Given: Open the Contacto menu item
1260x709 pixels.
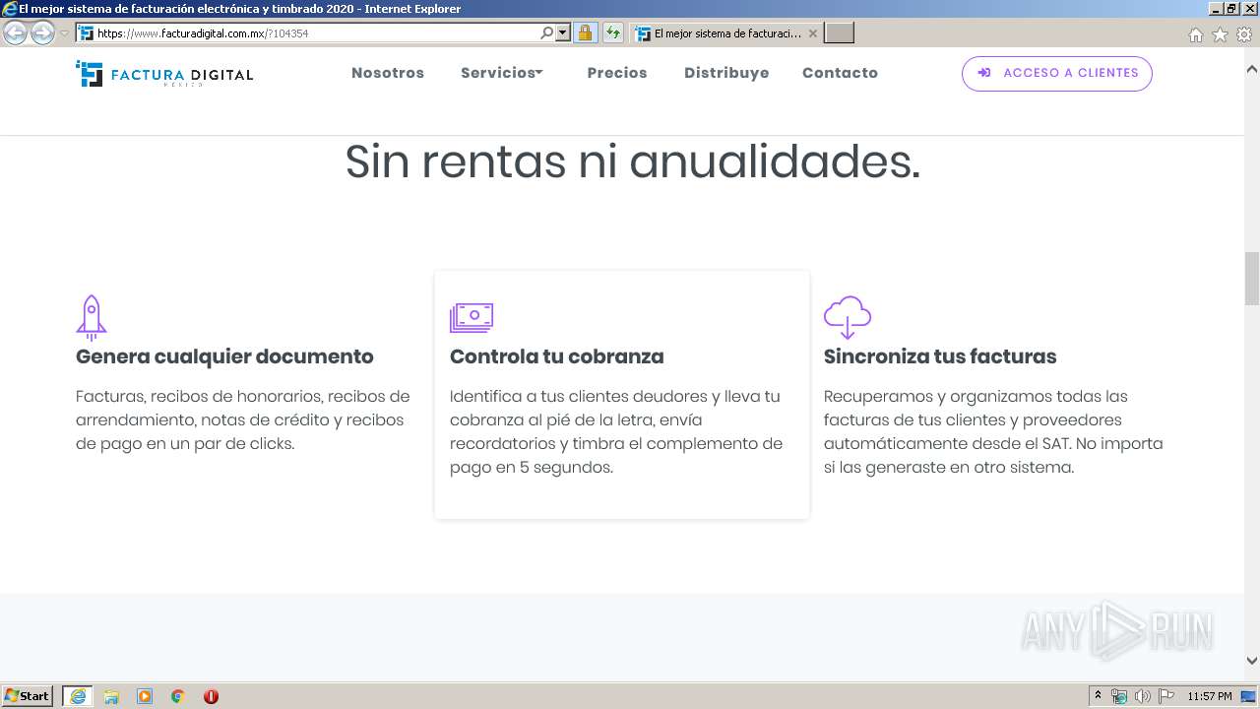Looking at the screenshot, I should coord(840,73).
